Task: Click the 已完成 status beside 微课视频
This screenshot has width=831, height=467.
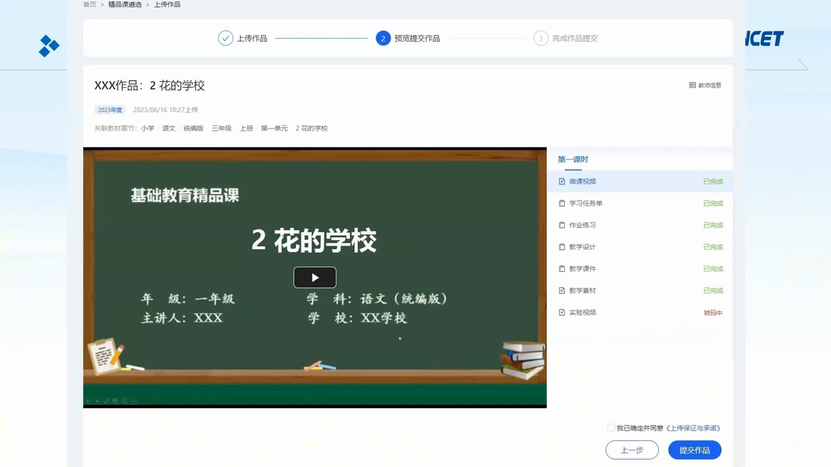Action: pyautogui.click(x=713, y=181)
